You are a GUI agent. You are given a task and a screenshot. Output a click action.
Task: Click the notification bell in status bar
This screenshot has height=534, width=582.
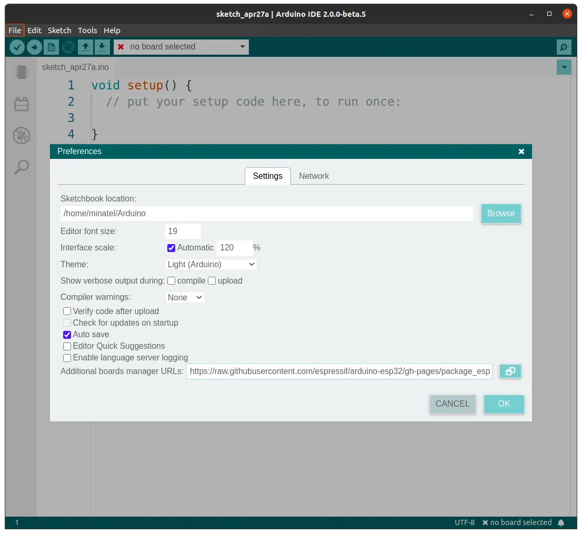pos(561,522)
